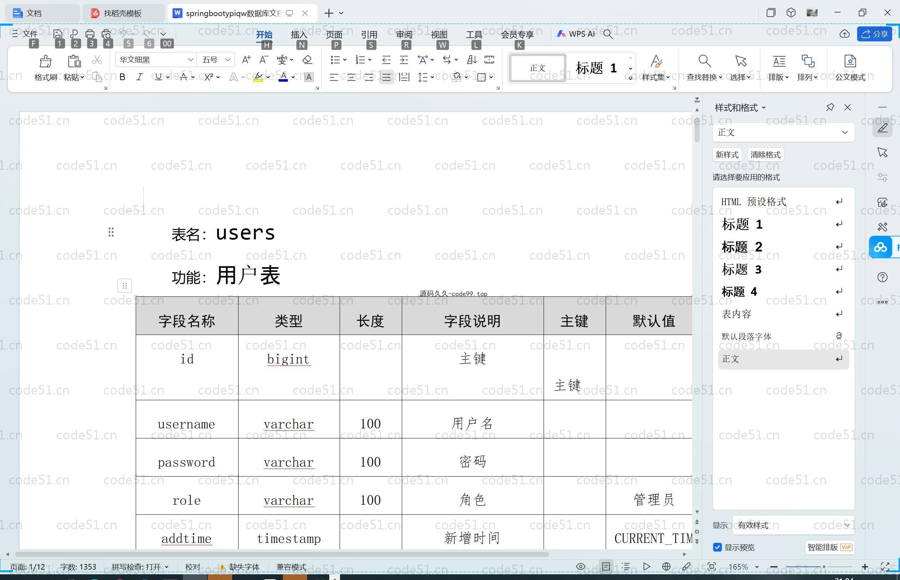Click the Format Painter (格式刷) icon
Image resolution: width=900 pixels, height=580 pixels.
[x=46, y=61]
